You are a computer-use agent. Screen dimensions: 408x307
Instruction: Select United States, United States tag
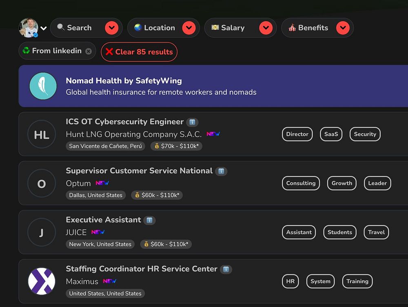click(105, 293)
